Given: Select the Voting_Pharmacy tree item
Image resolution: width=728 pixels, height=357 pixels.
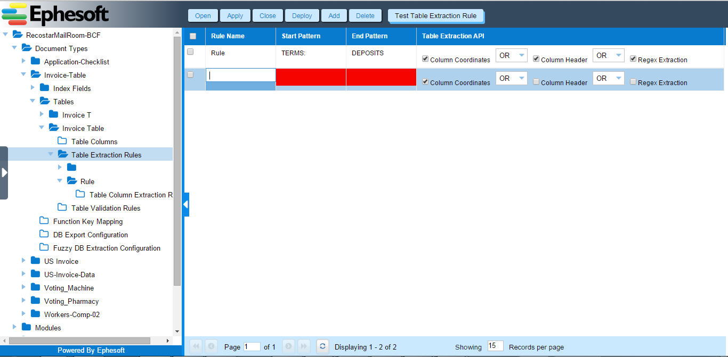Looking at the screenshot, I should 71,301.
